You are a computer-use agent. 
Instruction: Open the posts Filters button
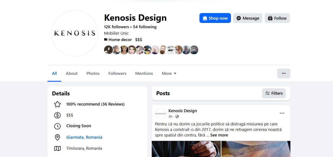[274, 93]
